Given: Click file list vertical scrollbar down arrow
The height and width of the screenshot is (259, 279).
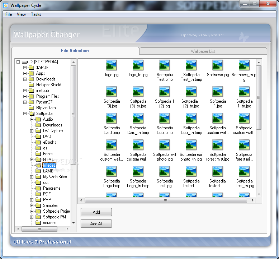Looking at the screenshot, I should click(x=259, y=194).
